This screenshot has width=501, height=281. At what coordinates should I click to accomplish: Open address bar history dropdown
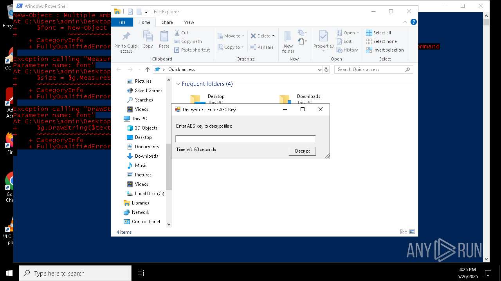(320, 69)
